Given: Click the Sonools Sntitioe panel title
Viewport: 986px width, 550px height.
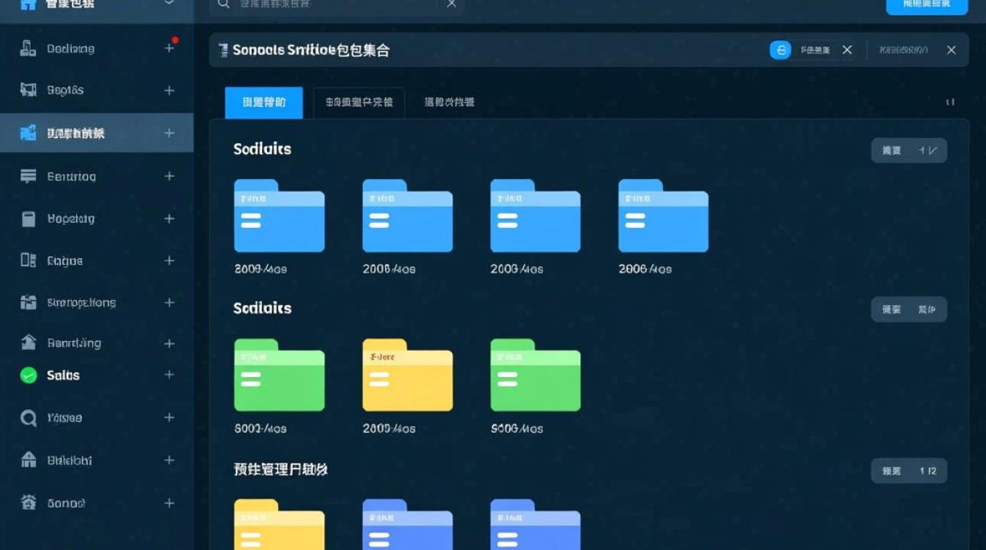Looking at the screenshot, I should (x=311, y=50).
